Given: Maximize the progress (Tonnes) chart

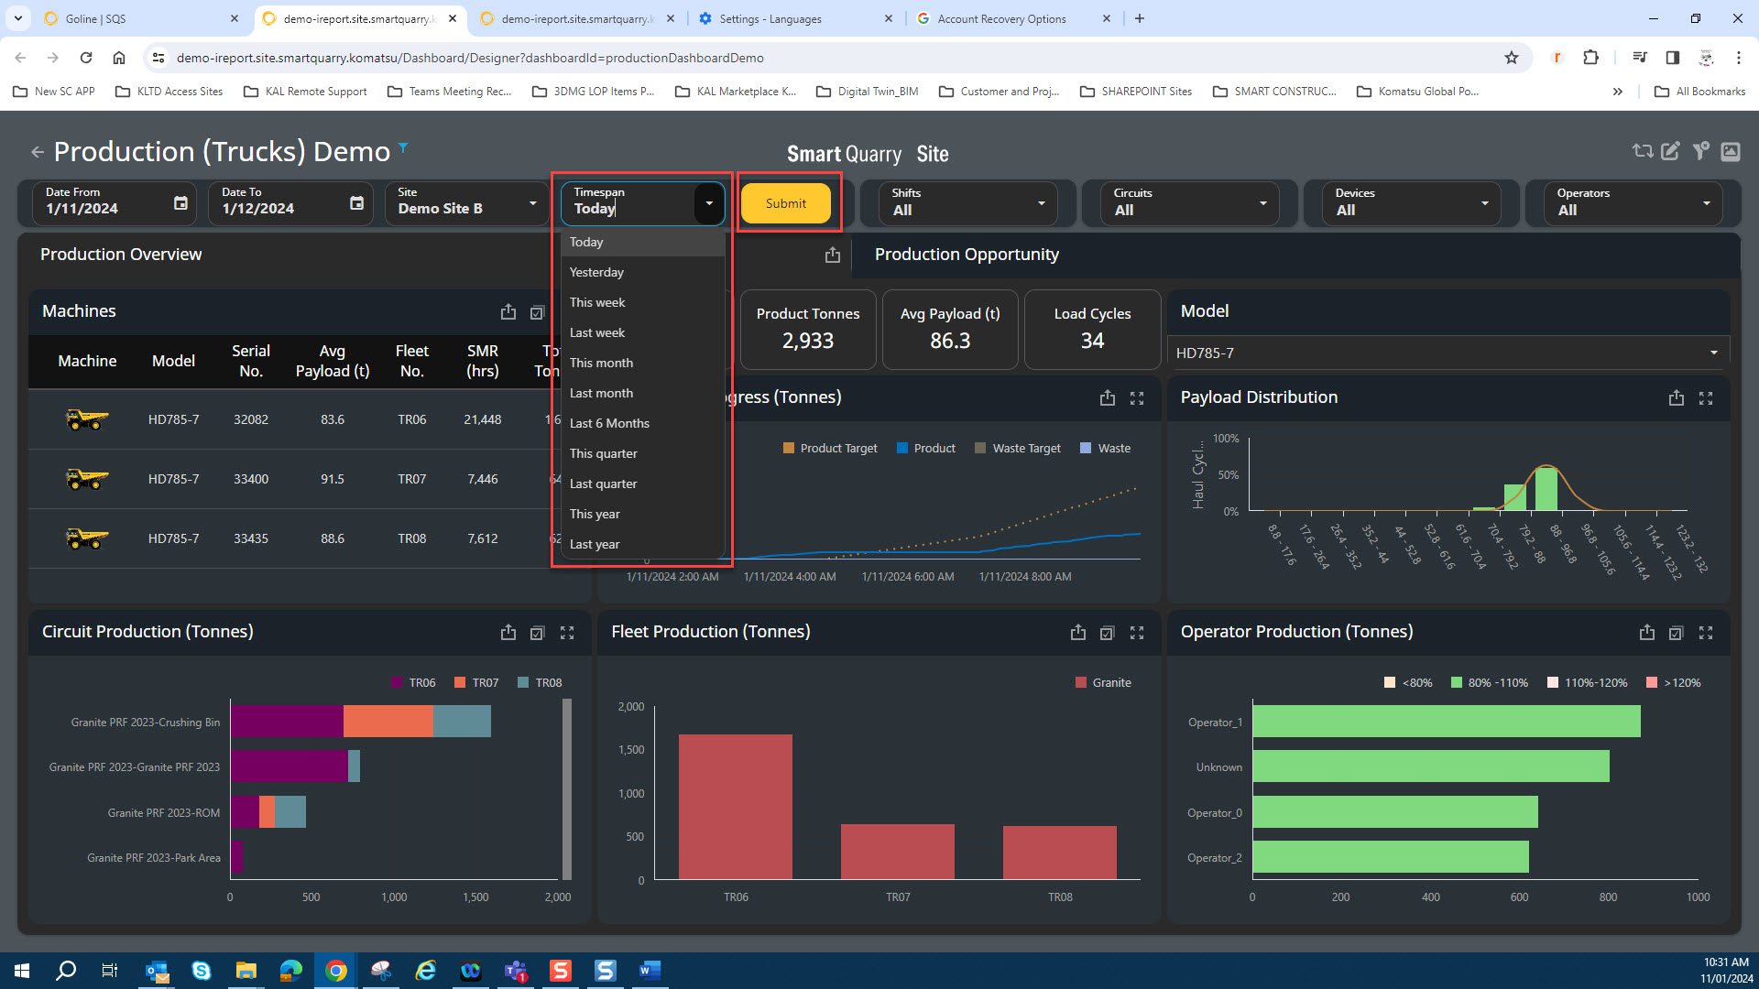Looking at the screenshot, I should tap(1137, 398).
